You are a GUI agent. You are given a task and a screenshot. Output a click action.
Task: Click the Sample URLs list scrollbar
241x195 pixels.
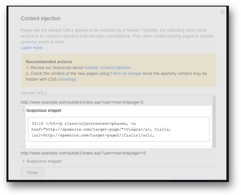point(214,122)
